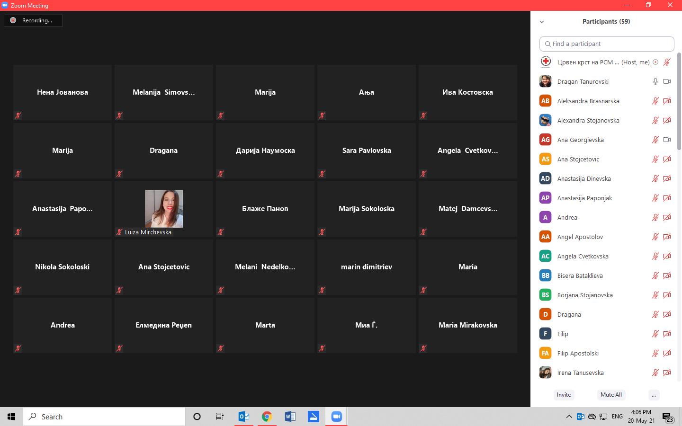This screenshot has width=682, height=426.
Task: Click the Find a participant search field
Action: click(607, 44)
